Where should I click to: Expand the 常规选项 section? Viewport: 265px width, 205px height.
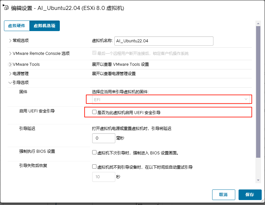pos(10,41)
